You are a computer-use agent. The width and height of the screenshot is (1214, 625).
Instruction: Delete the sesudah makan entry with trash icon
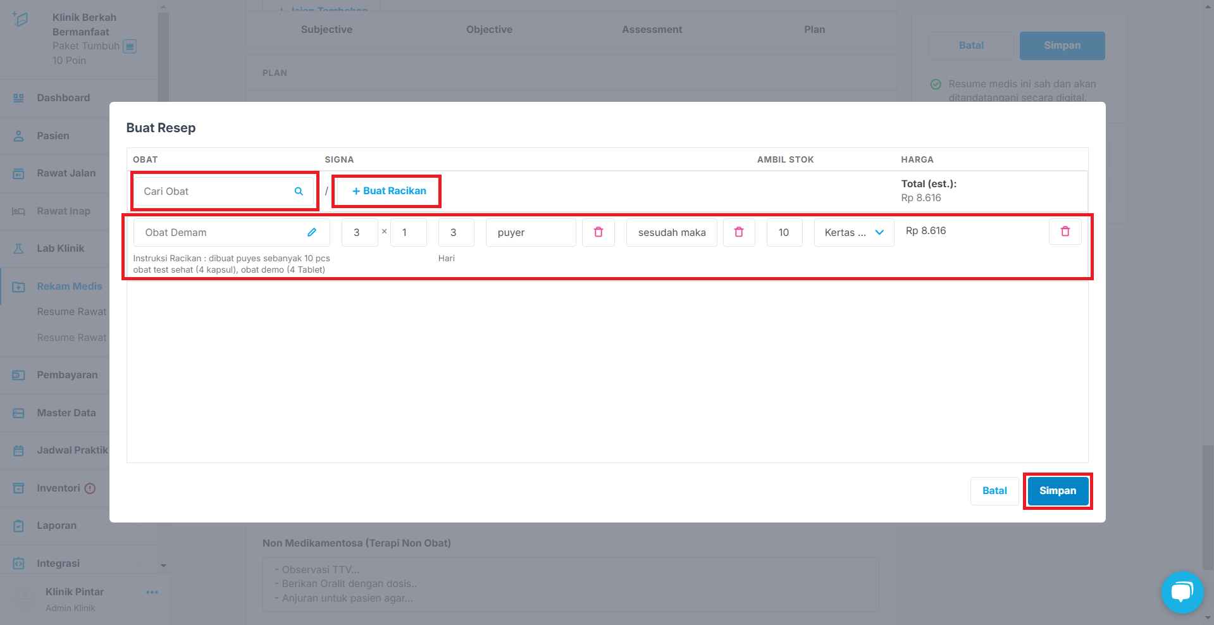[739, 232]
